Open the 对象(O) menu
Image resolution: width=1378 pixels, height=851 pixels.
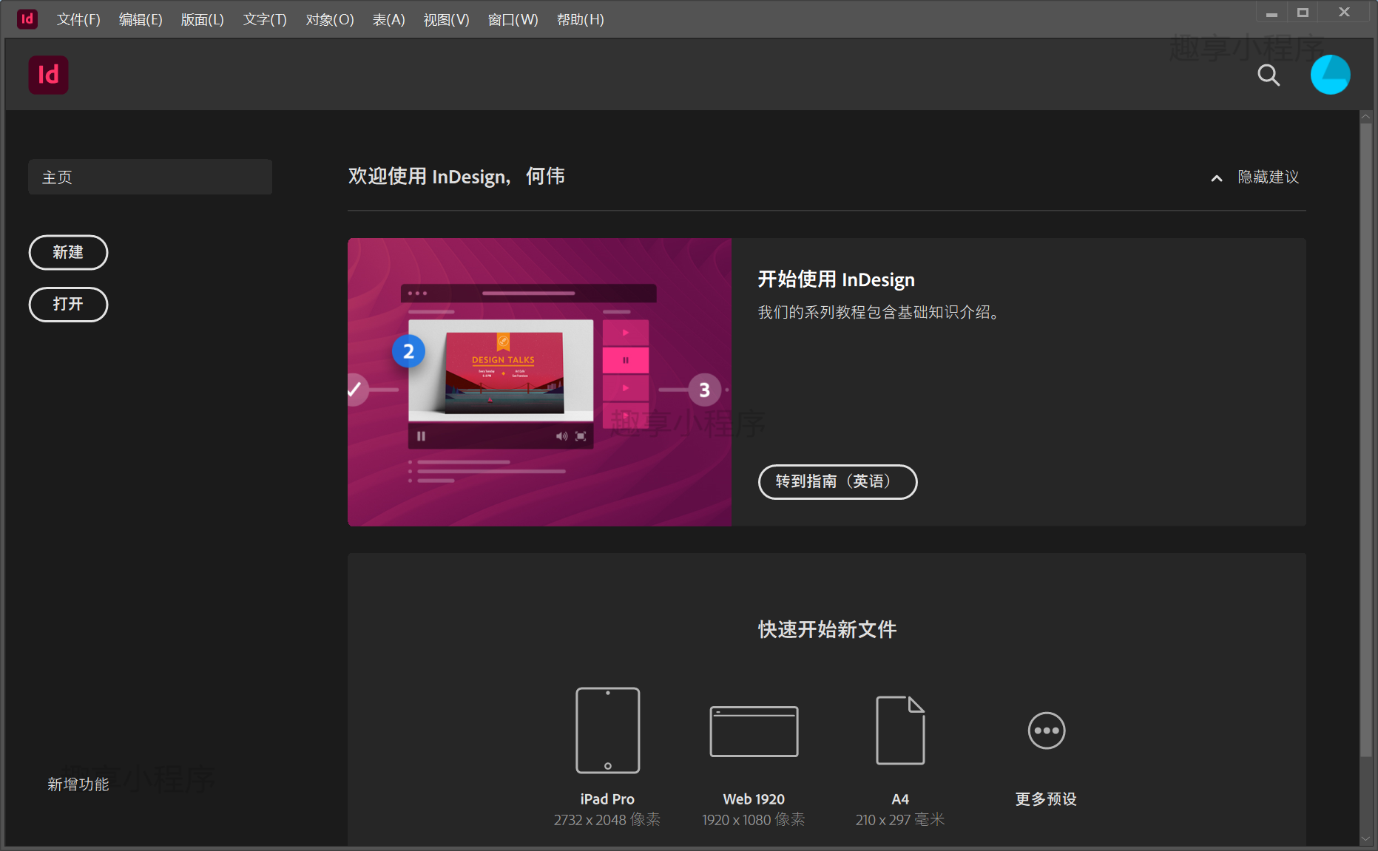pyautogui.click(x=330, y=19)
